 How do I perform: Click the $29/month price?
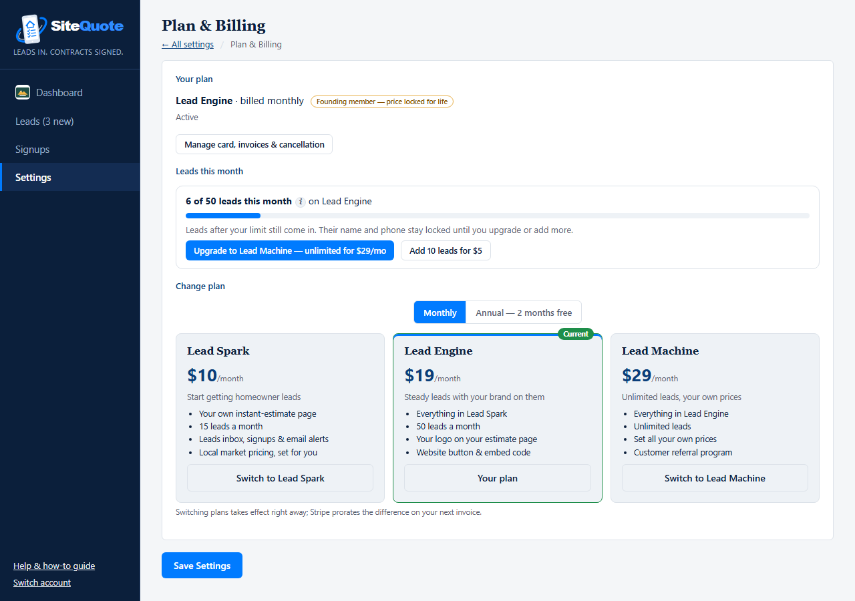[650, 376]
